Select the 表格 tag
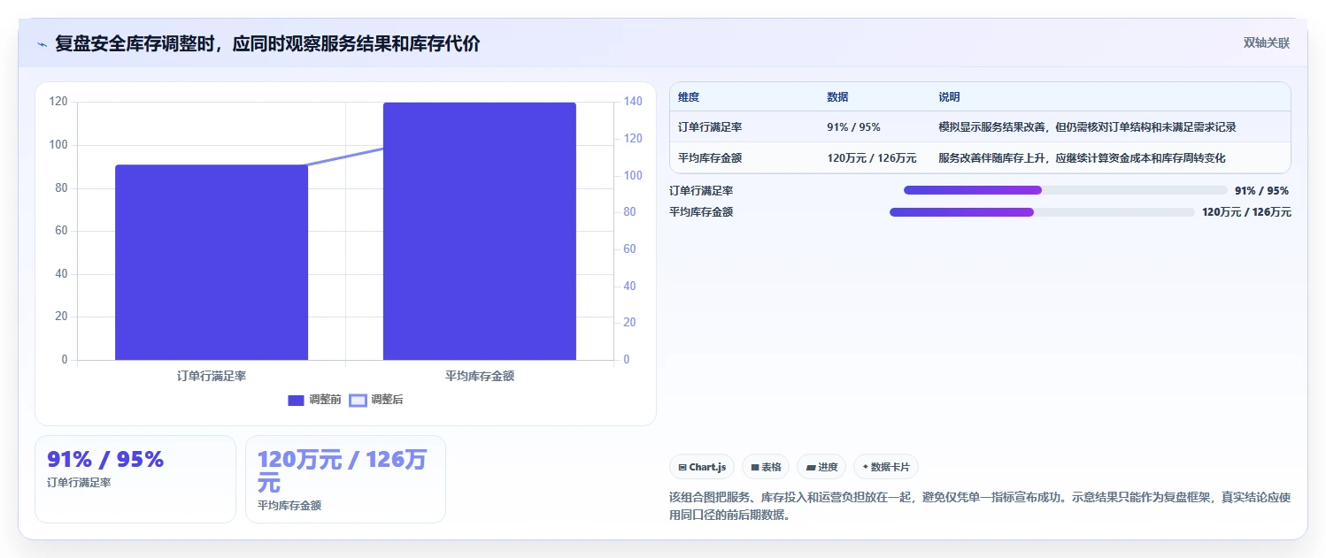Image resolution: width=1326 pixels, height=558 pixels. pyautogui.click(x=766, y=467)
